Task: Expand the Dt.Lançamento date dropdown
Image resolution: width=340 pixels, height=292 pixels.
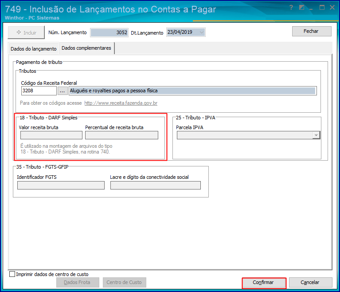Action: tap(201, 32)
